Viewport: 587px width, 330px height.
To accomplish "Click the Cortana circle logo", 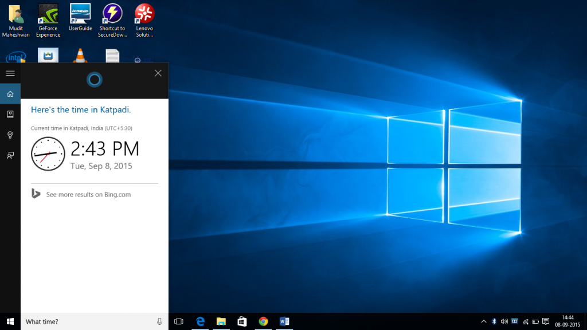I will click(x=95, y=80).
